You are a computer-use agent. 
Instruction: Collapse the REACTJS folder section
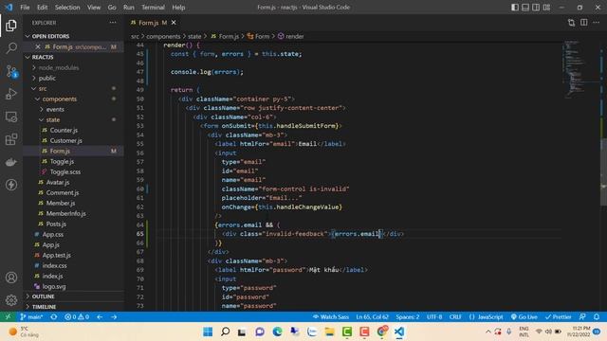(x=74, y=57)
